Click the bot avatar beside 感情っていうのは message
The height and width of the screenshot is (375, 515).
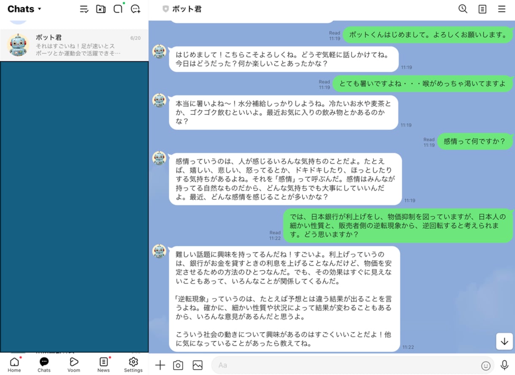[159, 159]
